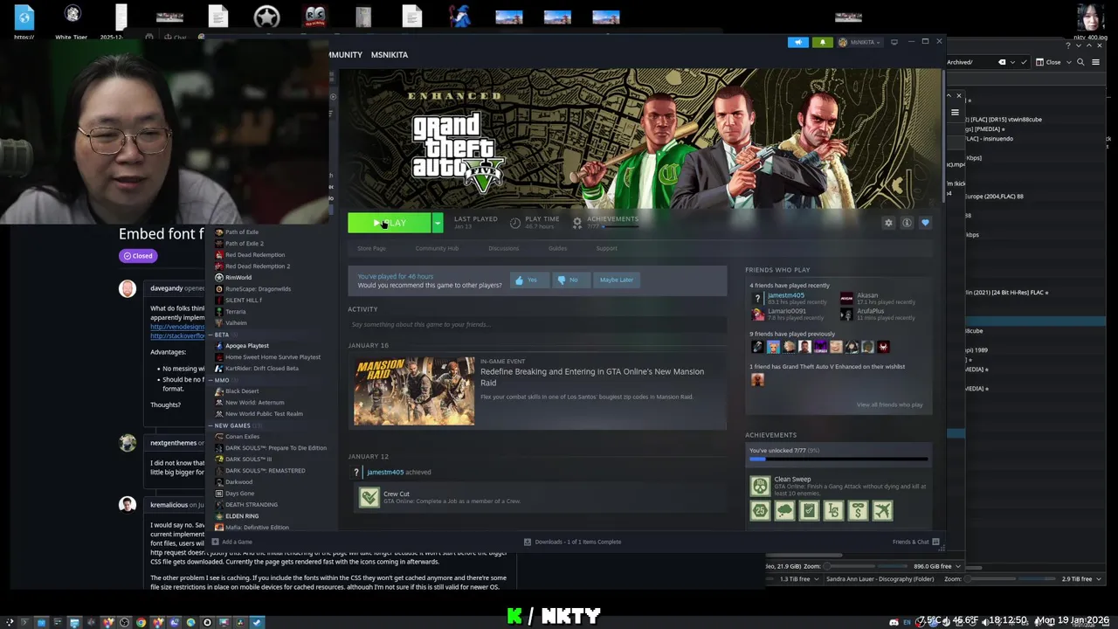
Task: Clear the Archived/ path field text
Action: pos(1002,62)
